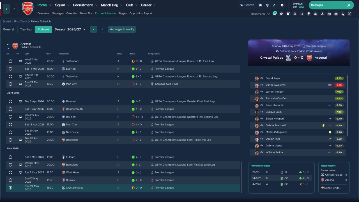Open the bookmark icon next to Search

pyautogui.click(x=260, y=5)
